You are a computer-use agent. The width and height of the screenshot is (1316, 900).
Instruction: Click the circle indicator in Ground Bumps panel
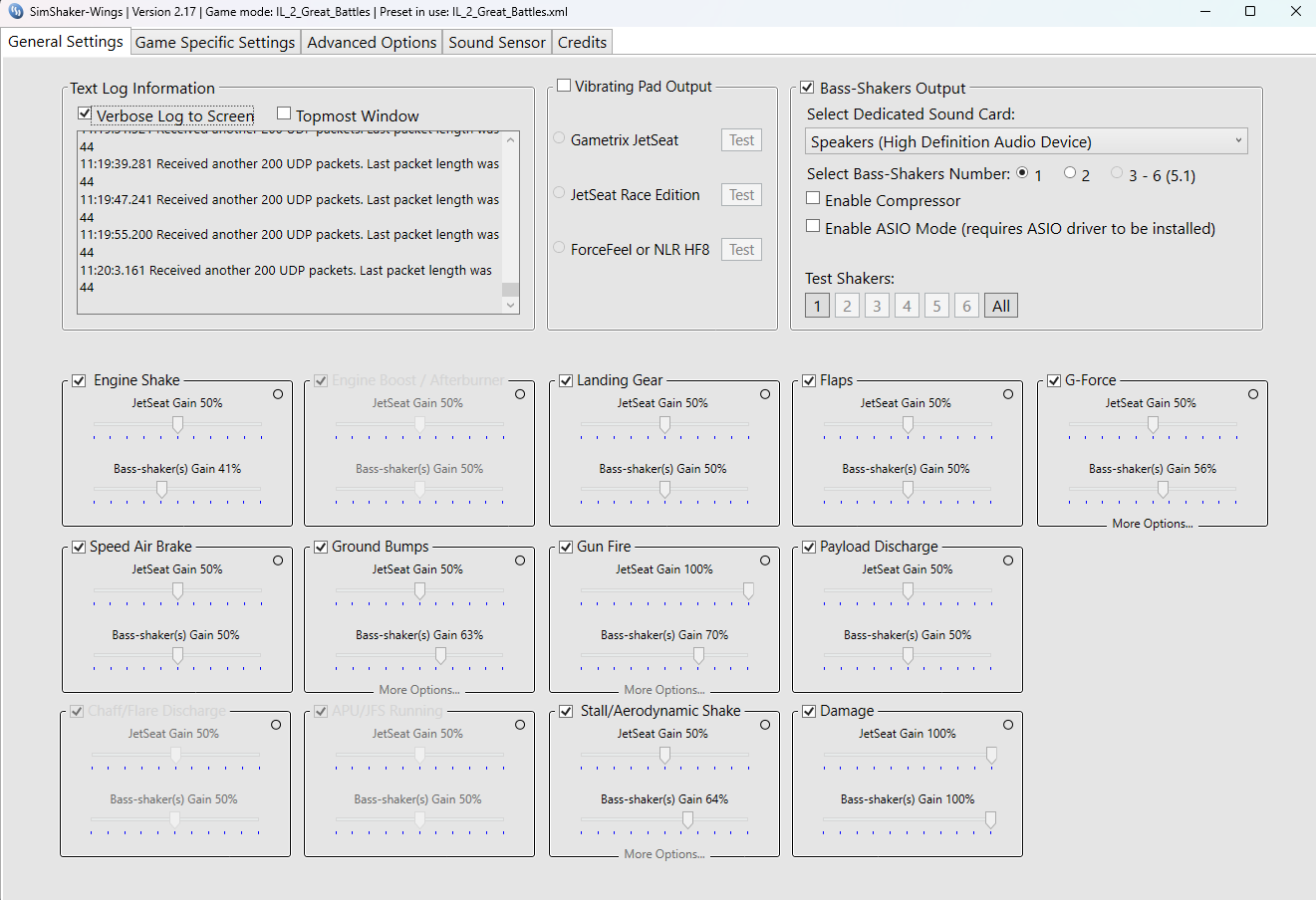click(520, 561)
